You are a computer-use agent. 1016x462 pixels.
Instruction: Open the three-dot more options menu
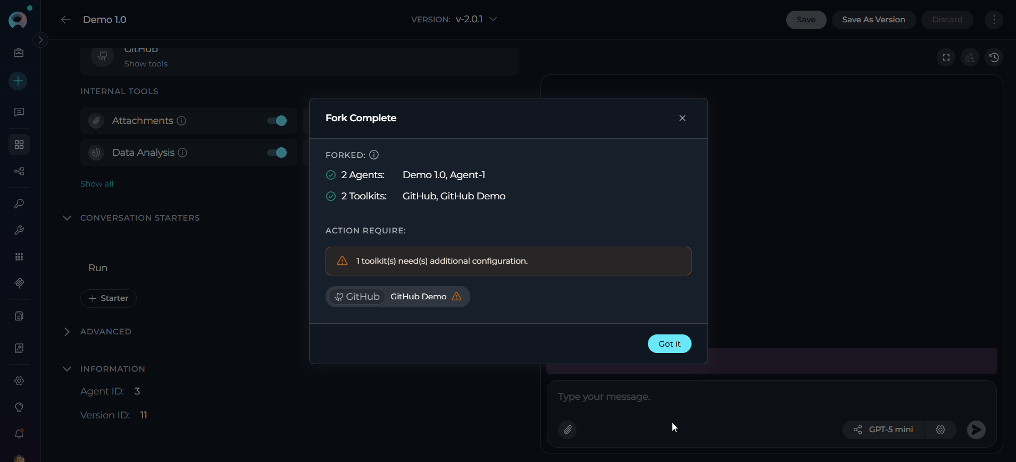(x=994, y=20)
